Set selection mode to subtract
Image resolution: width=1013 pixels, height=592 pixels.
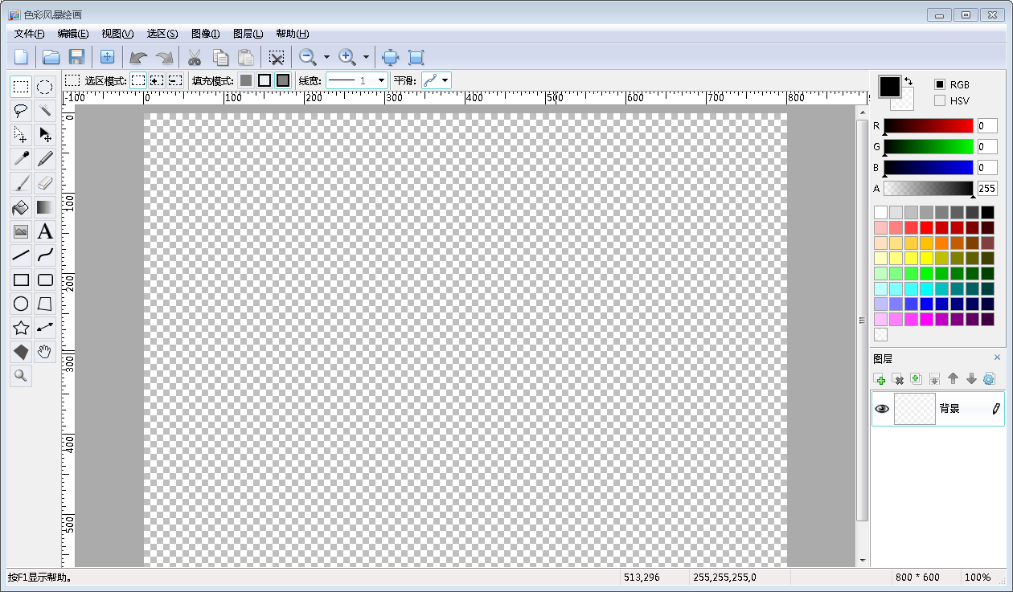(x=175, y=80)
